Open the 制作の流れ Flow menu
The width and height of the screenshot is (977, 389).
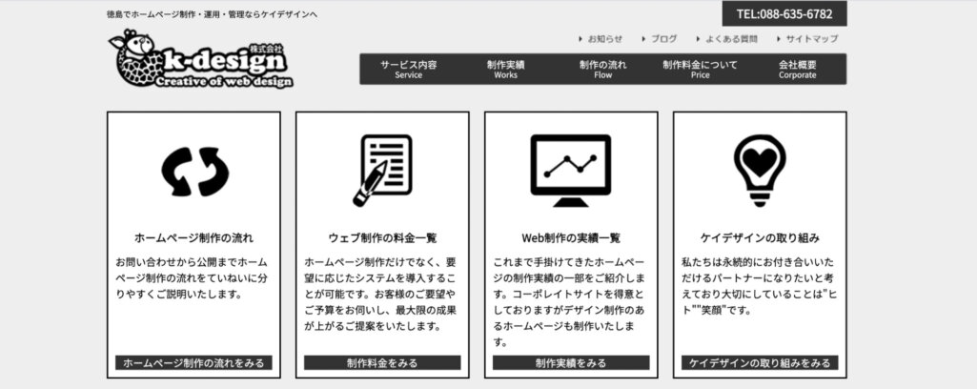coord(602,70)
